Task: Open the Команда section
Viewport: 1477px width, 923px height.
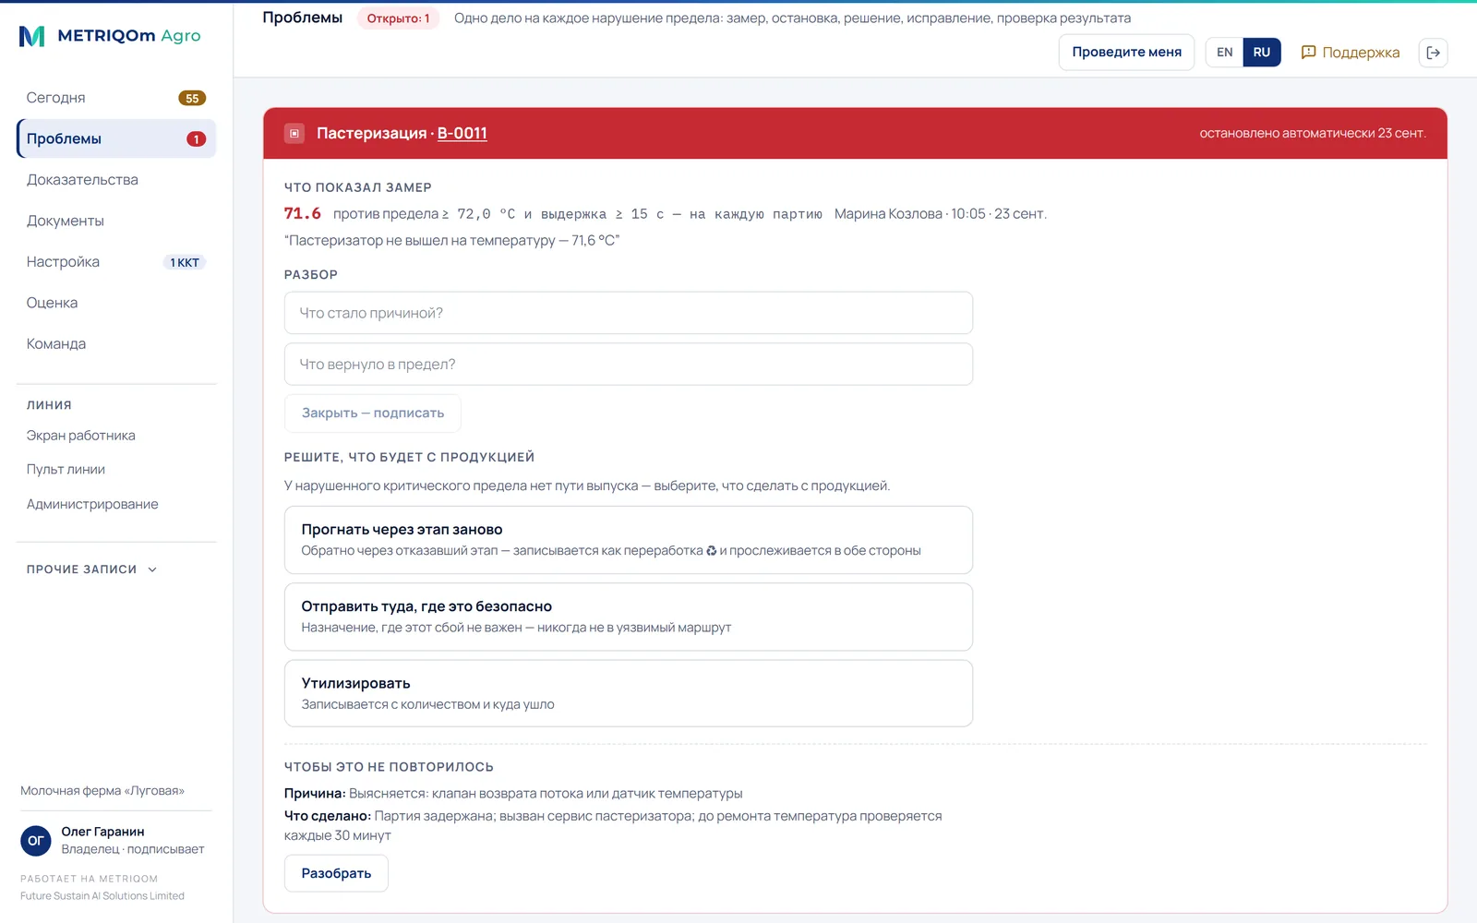Action: [x=116, y=343]
